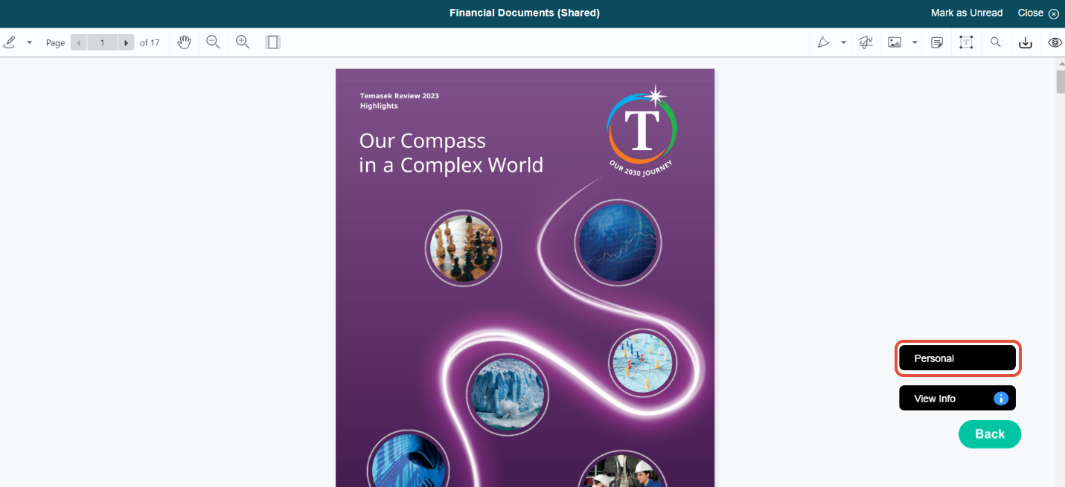Image resolution: width=1065 pixels, height=487 pixels.
Task: Go to the next page arrow
Action: pos(127,42)
